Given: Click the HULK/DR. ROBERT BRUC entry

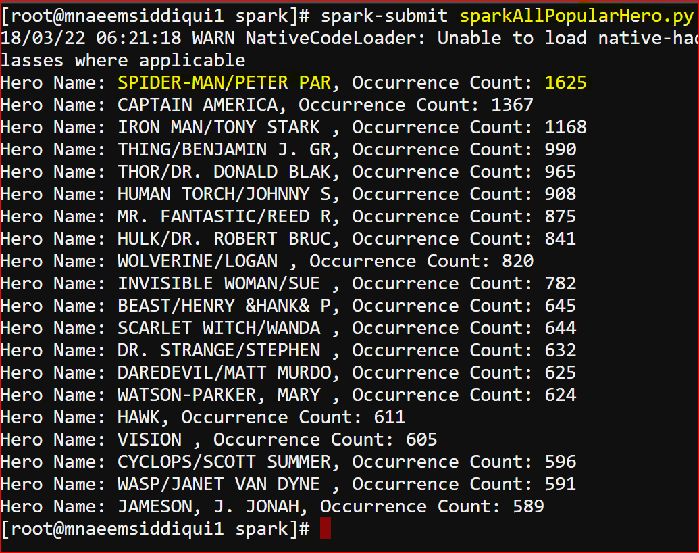Looking at the screenshot, I should tap(224, 239).
